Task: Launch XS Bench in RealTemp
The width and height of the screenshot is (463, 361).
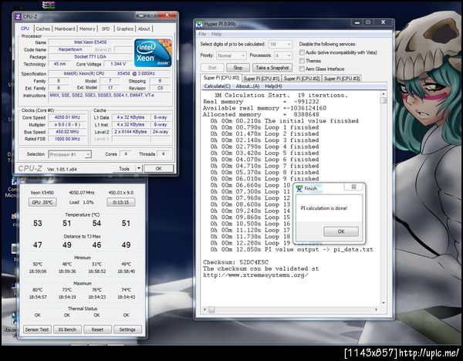Action: [x=67, y=329]
